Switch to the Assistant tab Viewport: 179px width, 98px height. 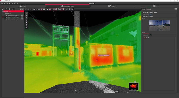(143, 9)
